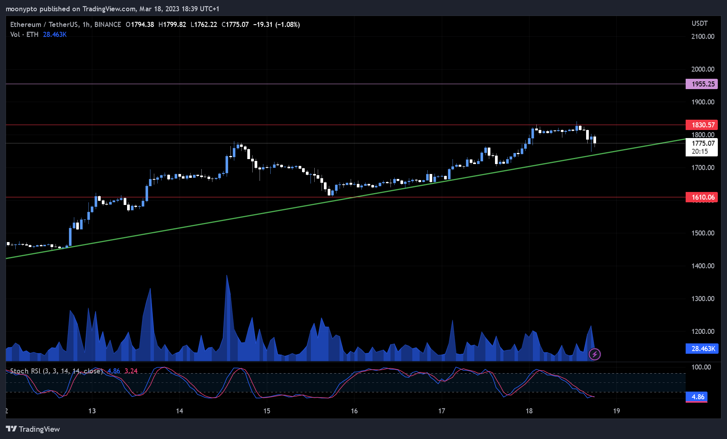This screenshot has width=727, height=439.
Task: Click the blue 28.463K volume value in legend
Action: click(55, 34)
